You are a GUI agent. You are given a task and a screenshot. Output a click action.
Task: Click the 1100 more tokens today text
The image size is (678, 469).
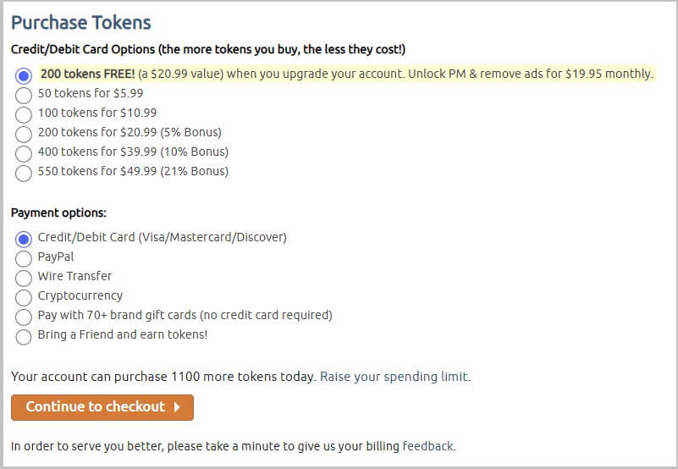coord(242,377)
